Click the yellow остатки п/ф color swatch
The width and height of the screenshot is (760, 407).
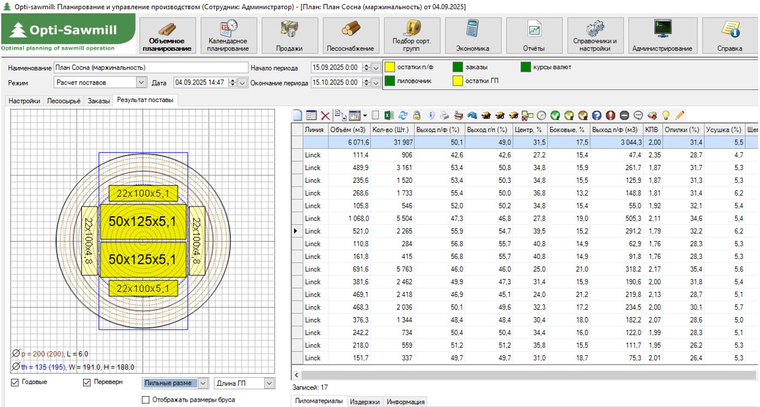390,67
